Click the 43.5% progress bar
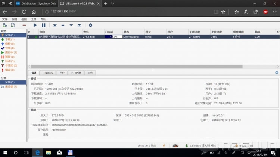Image resolution: width=280 pixels, height=157 pixels. [x=113, y=37]
